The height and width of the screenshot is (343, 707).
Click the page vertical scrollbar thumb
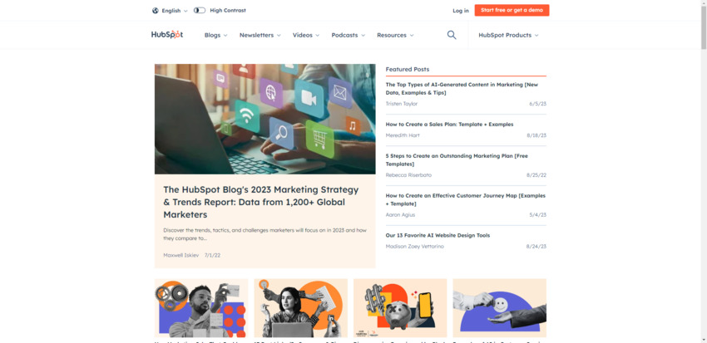[x=704, y=27]
